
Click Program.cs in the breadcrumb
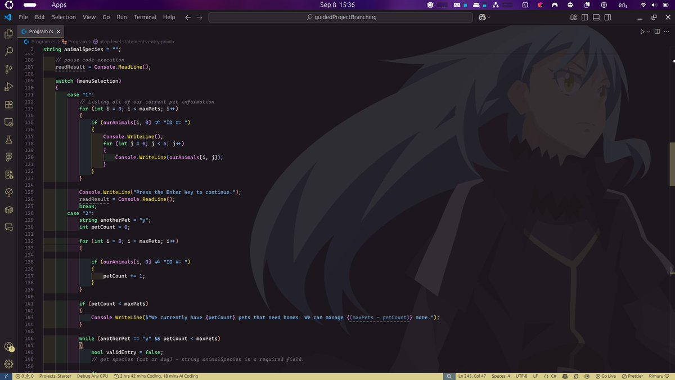[43, 42]
